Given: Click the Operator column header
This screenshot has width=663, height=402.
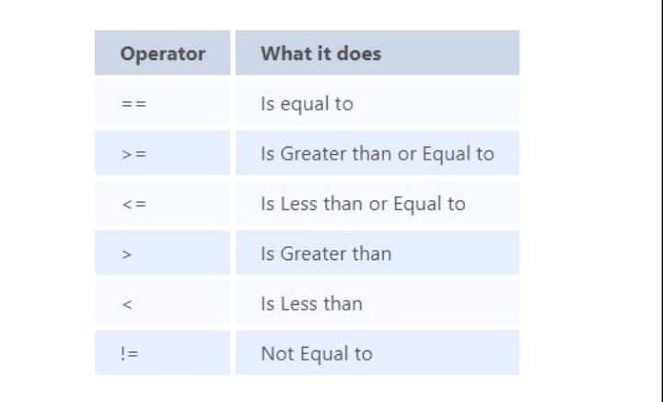Looking at the screenshot, I should click(162, 53).
